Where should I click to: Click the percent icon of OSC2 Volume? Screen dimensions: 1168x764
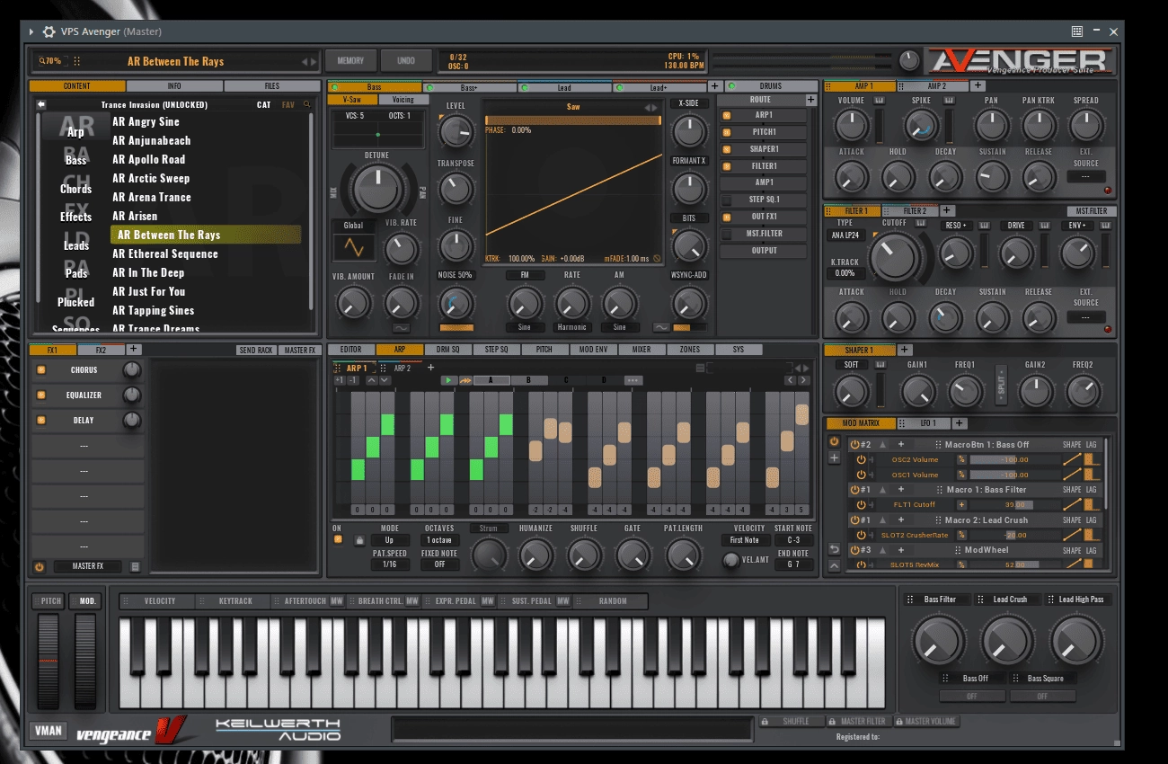(x=961, y=459)
